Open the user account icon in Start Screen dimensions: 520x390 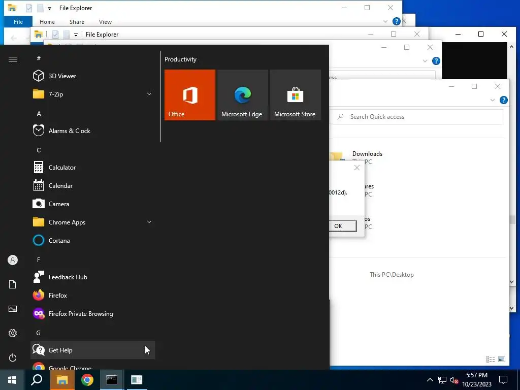click(13, 260)
